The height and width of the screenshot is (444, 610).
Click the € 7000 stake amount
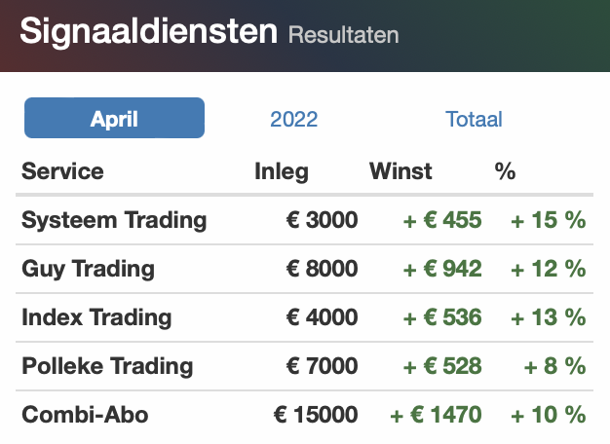[x=323, y=366]
